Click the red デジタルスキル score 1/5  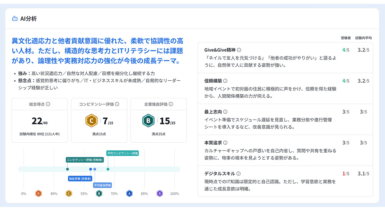[x=346, y=174]
